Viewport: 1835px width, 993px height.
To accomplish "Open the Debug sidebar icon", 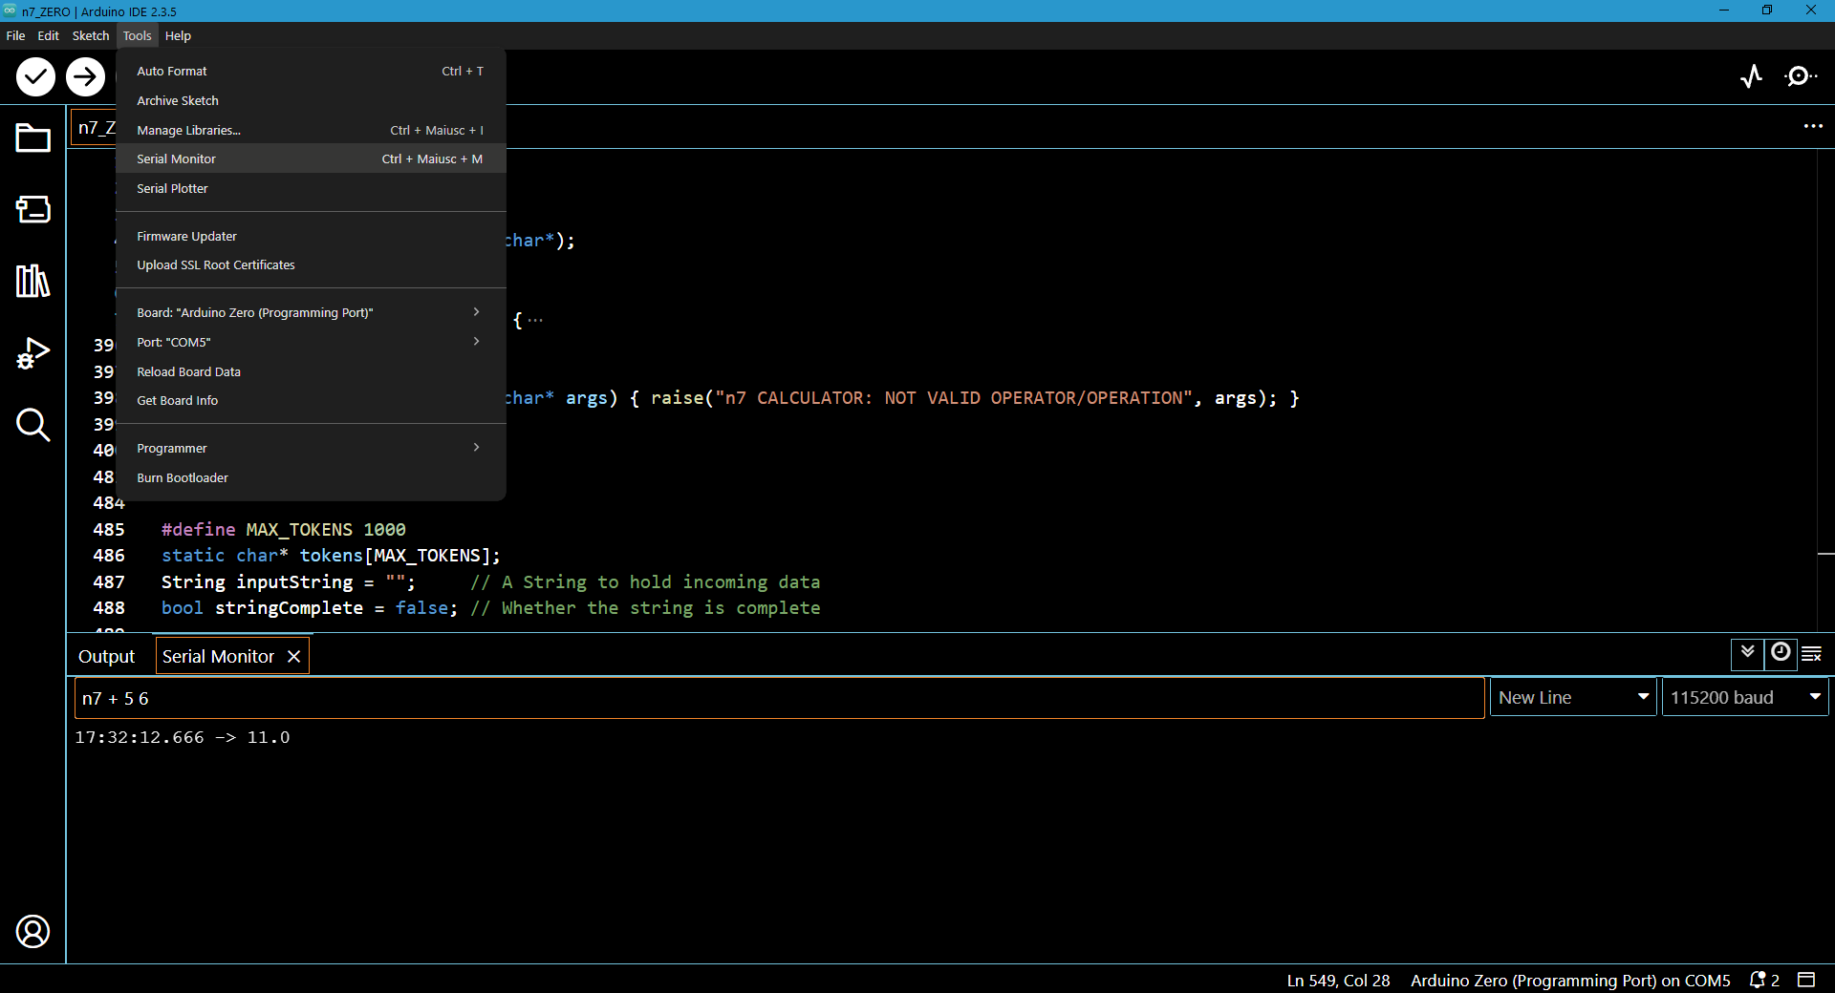I will tap(32, 353).
